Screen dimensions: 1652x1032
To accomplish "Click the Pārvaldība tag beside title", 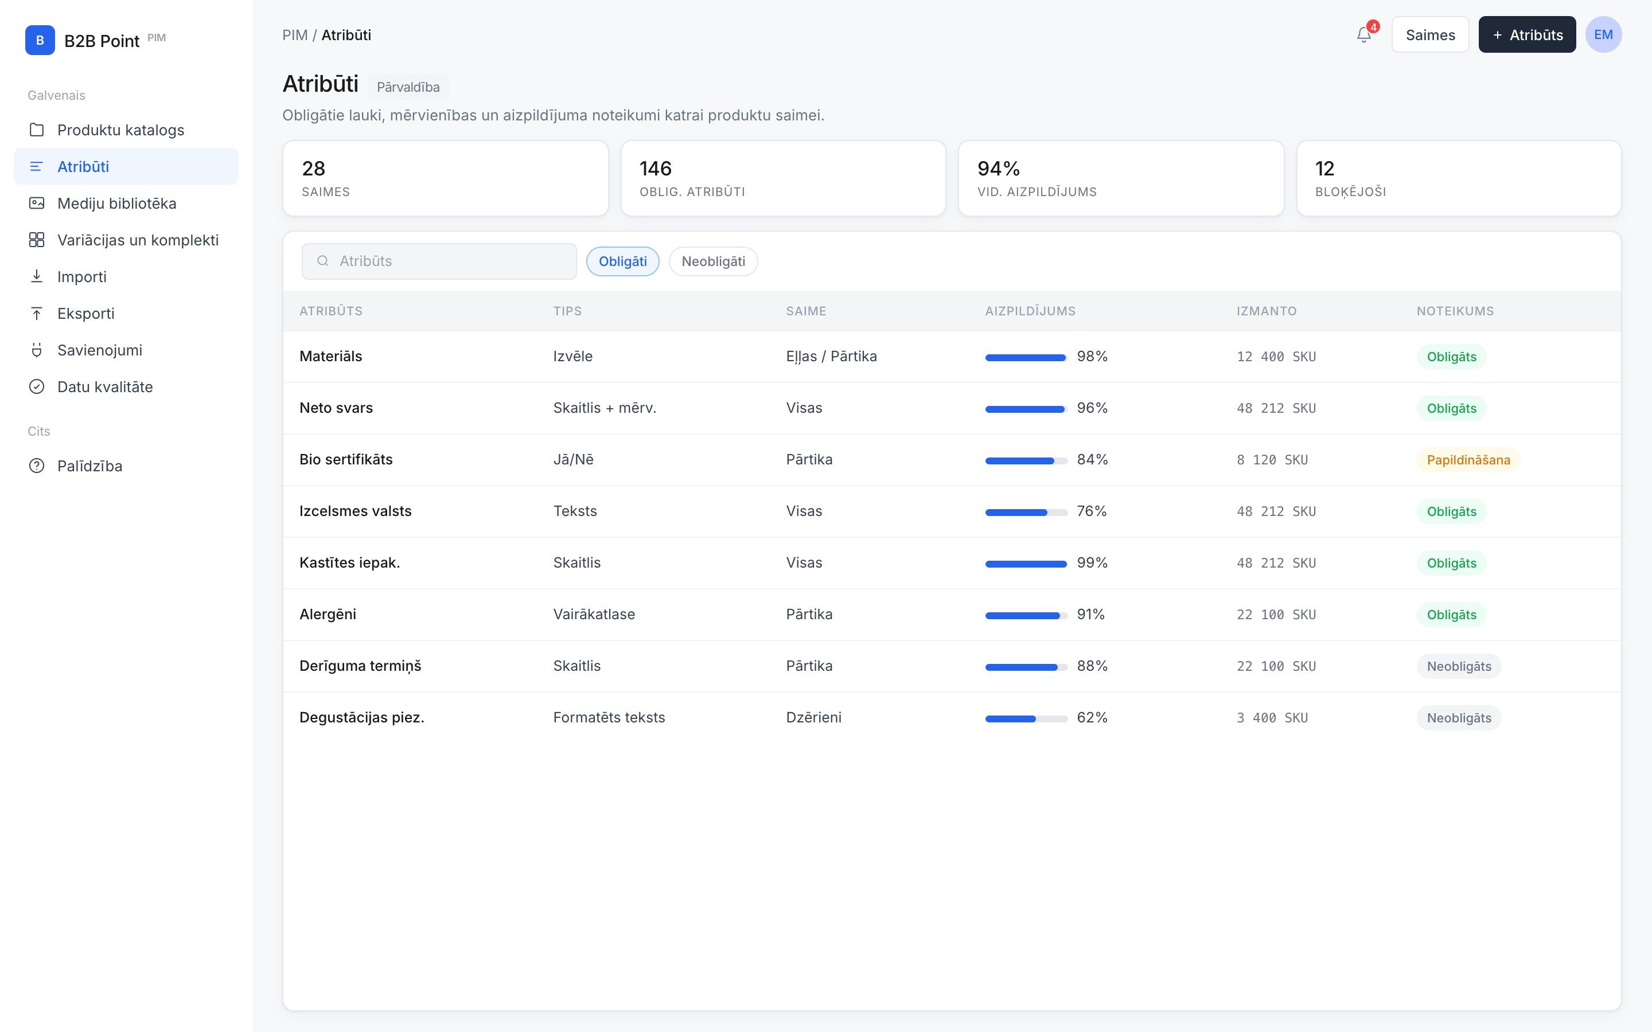I will pos(408,87).
